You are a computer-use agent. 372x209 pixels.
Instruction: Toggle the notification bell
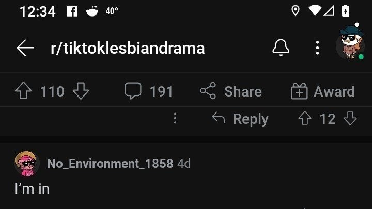click(x=281, y=48)
